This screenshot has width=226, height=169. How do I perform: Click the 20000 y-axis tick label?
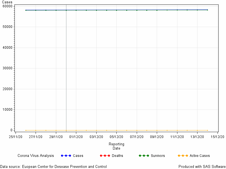[8, 89]
